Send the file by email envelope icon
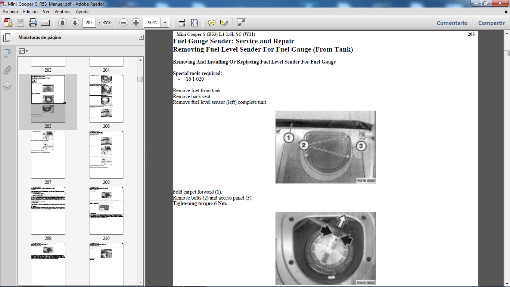 tap(45, 23)
